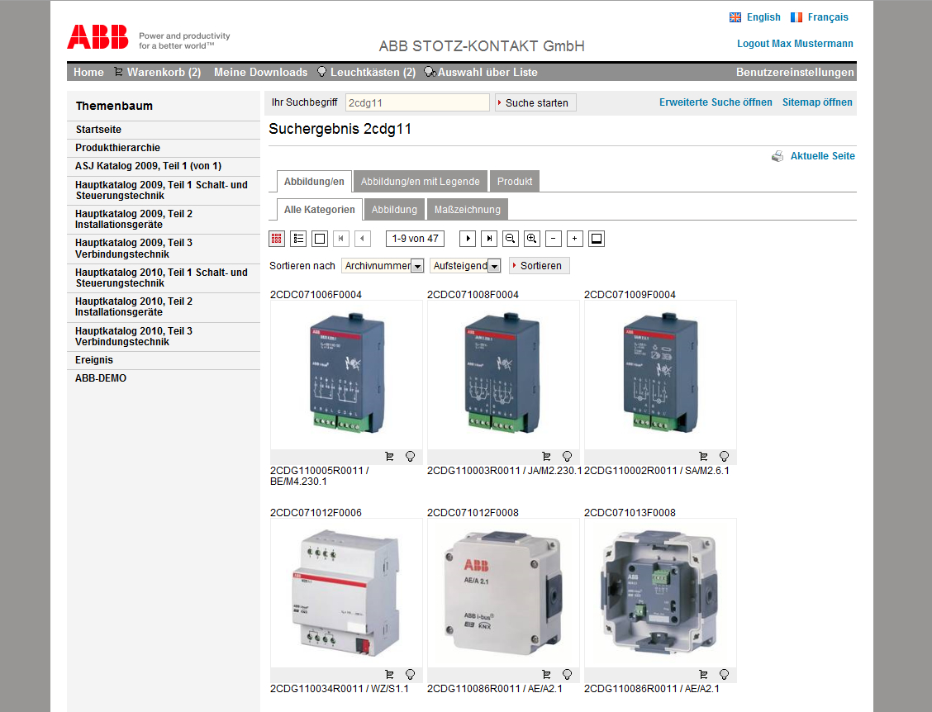Click the print icon for Aktuelle Seite
Viewport: 932px width, 712px height.
pyautogui.click(x=777, y=156)
